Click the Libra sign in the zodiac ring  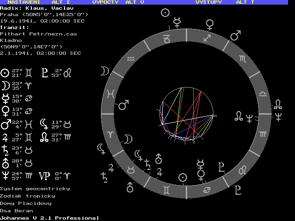click(x=263, y=94)
